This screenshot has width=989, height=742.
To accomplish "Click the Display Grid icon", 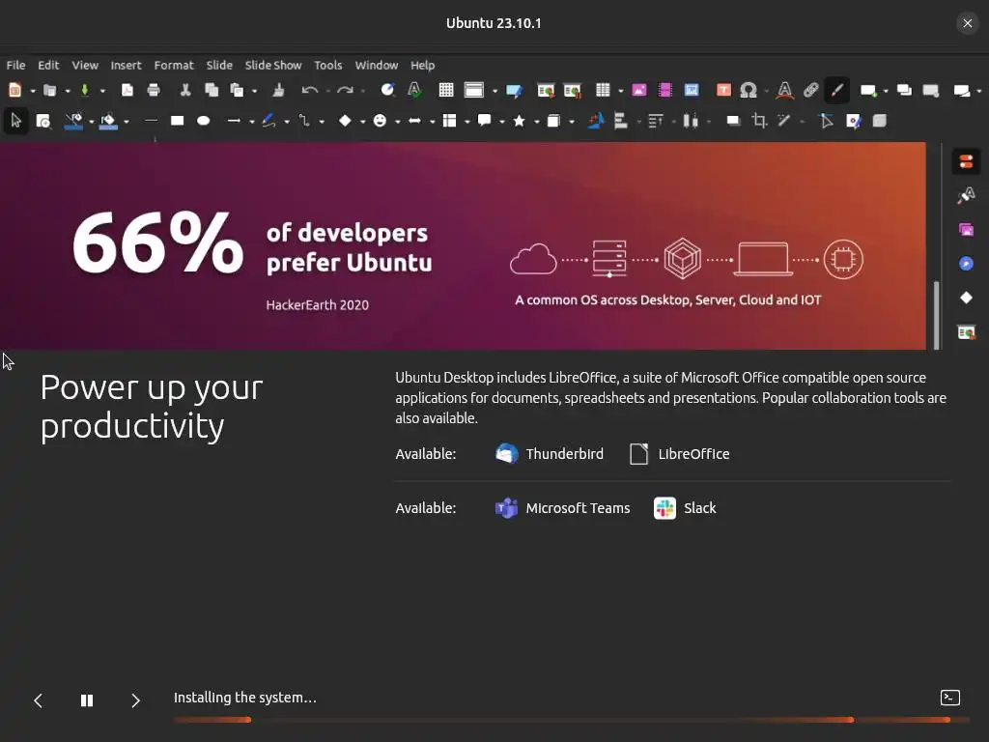I will [446, 90].
